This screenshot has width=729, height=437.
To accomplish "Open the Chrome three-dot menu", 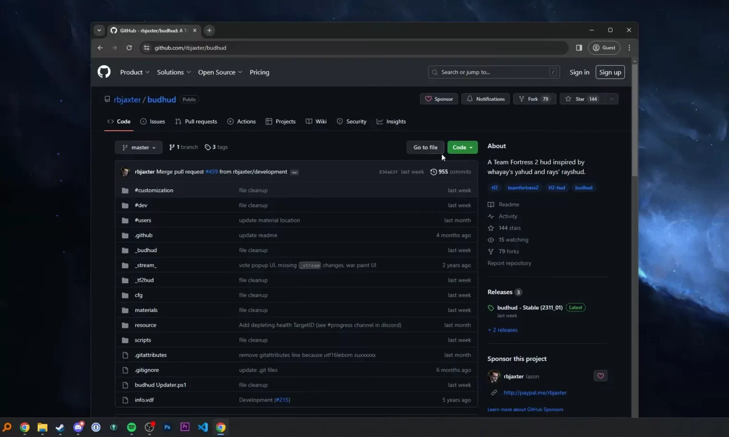I will click(629, 48).
